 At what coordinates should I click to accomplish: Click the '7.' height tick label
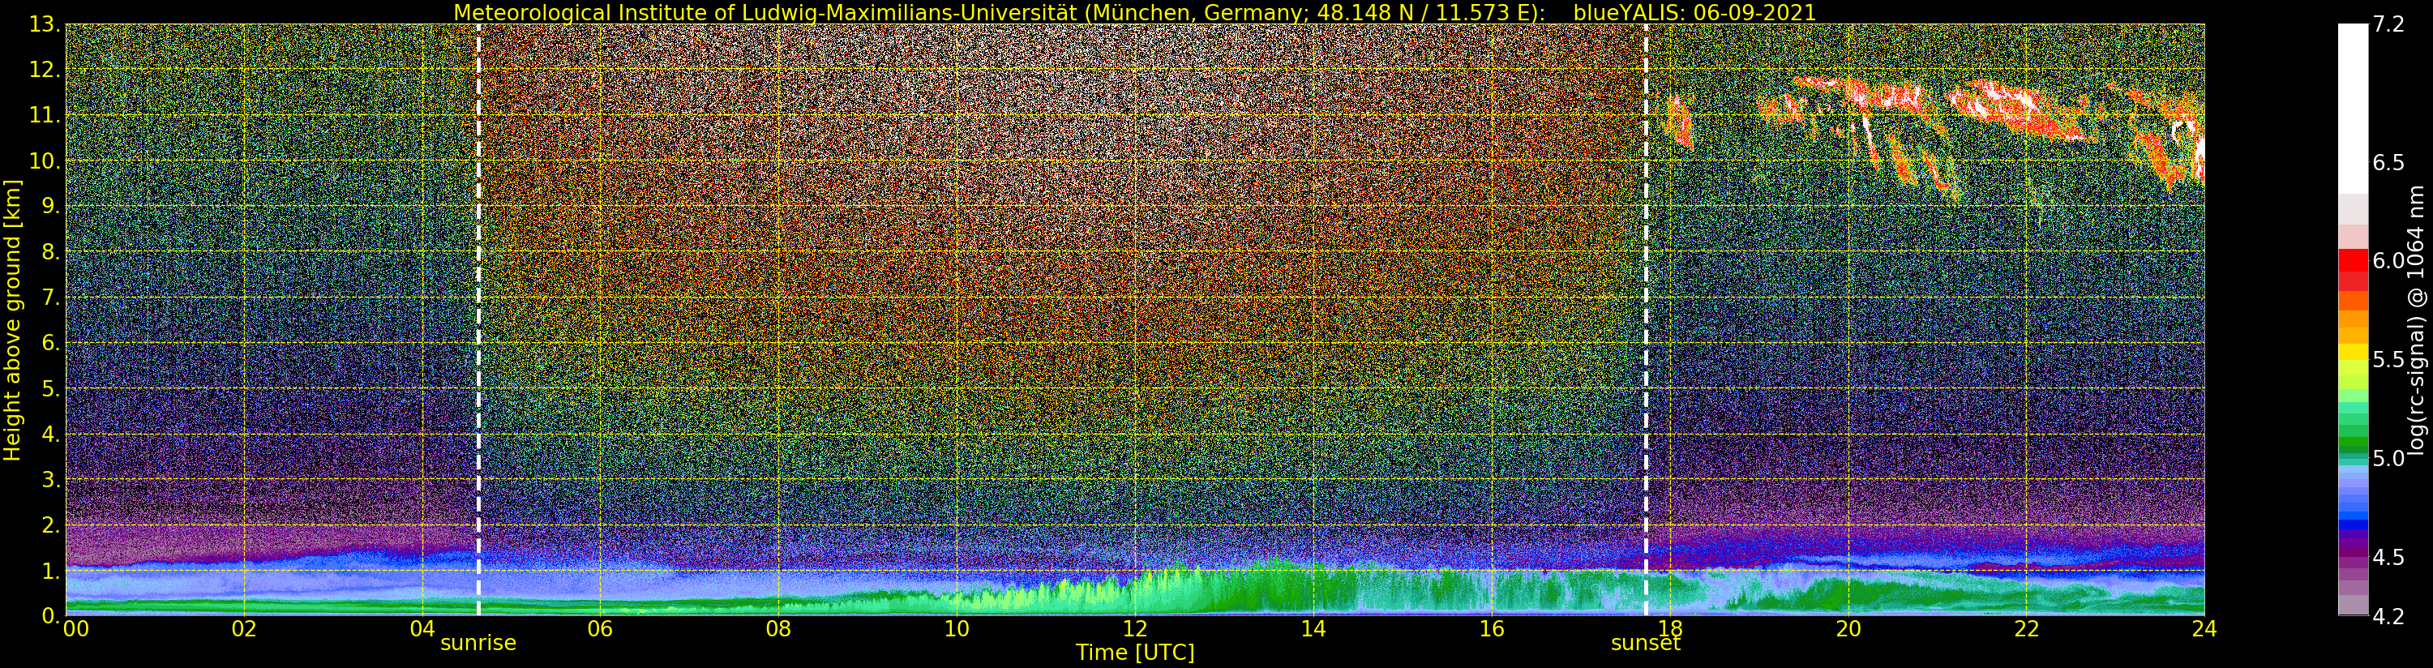[51, 298]
